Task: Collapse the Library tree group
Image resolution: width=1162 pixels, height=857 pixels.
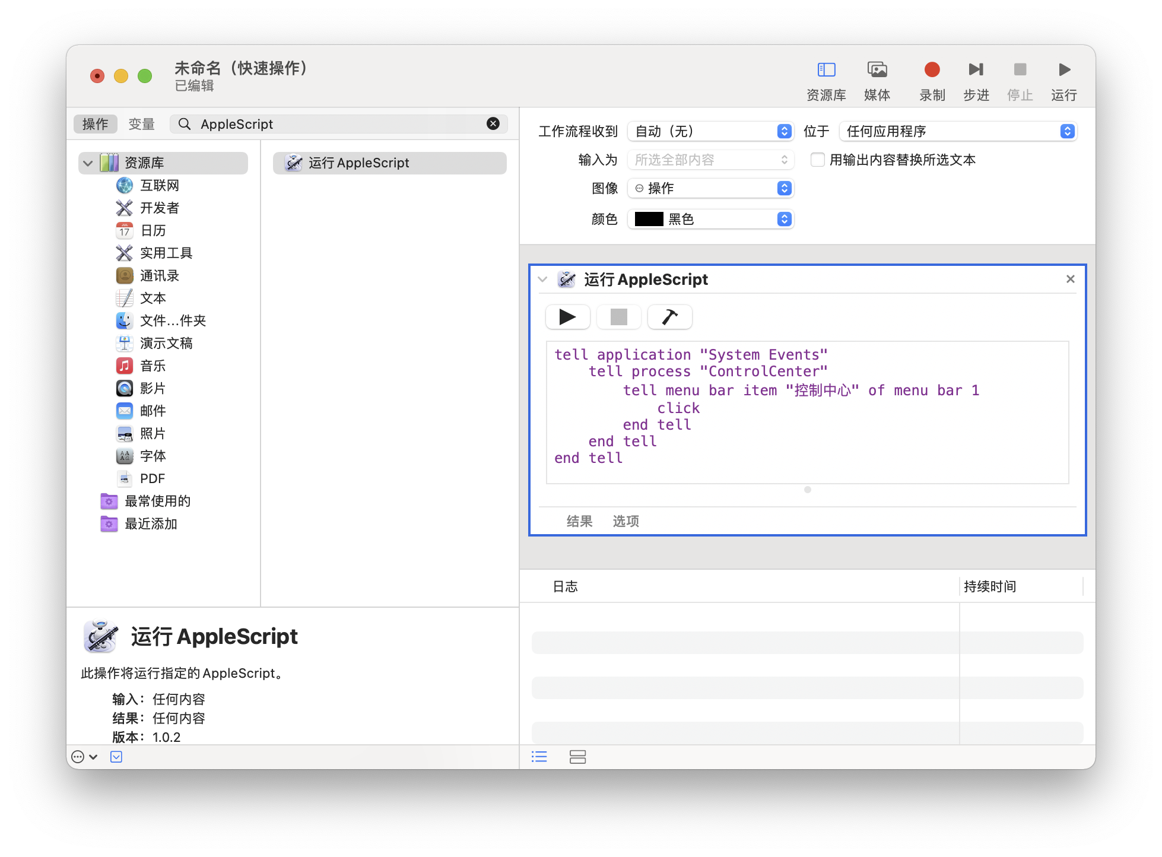Action: [x=88, y=163]
